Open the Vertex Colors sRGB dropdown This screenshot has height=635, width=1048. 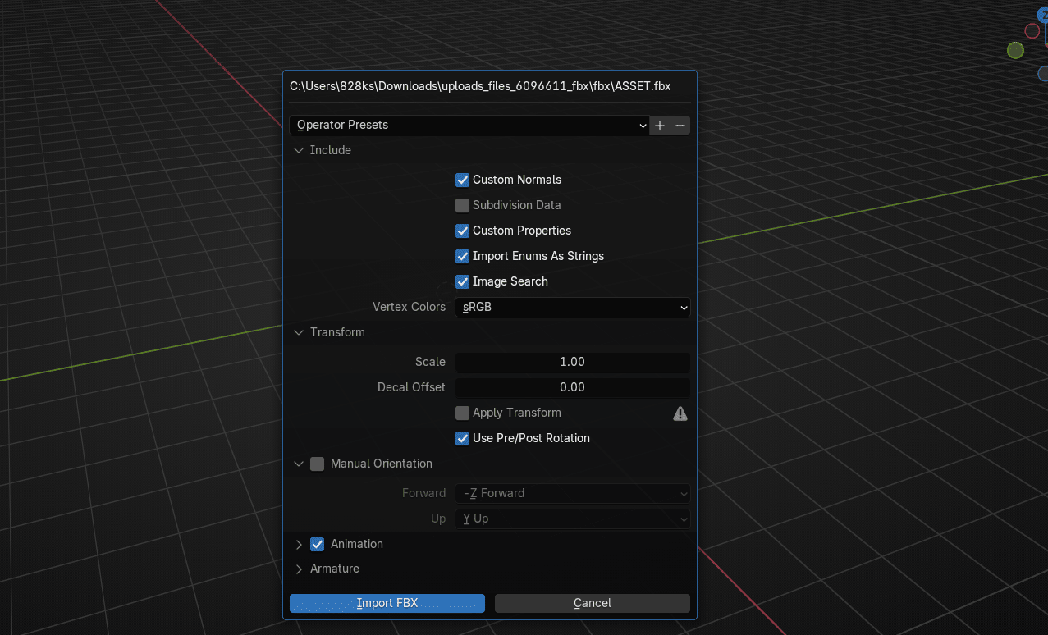[x=572, y=307]
